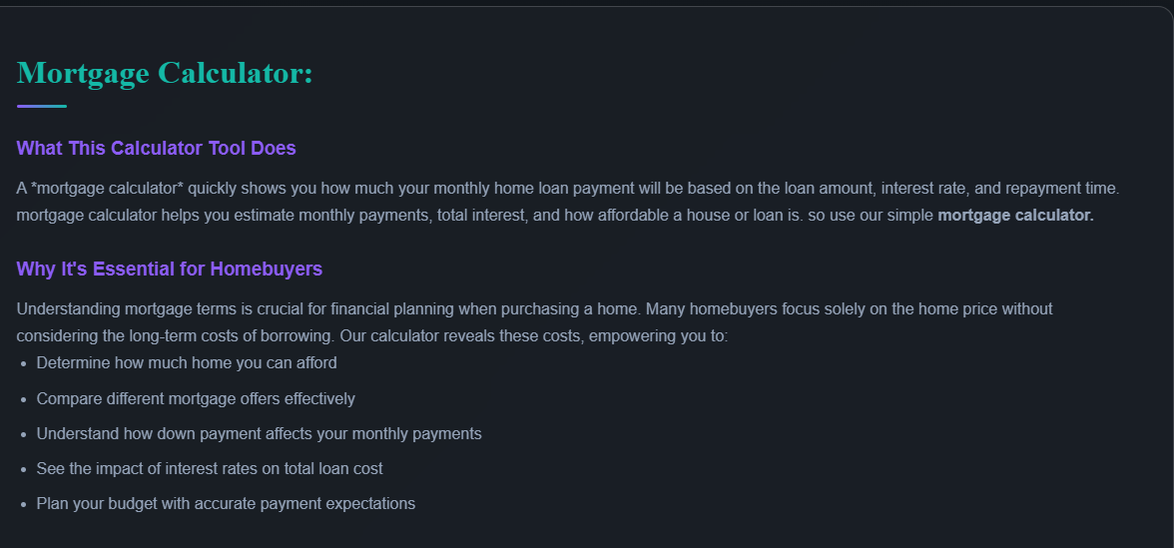Click the Determine how much home you can afford item
Image resolution: width=1174 pixels, height=548 pixels.
pos(187,363)
